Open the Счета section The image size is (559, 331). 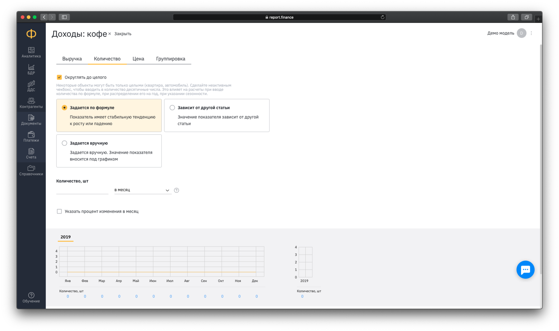(x=31, y=154)
